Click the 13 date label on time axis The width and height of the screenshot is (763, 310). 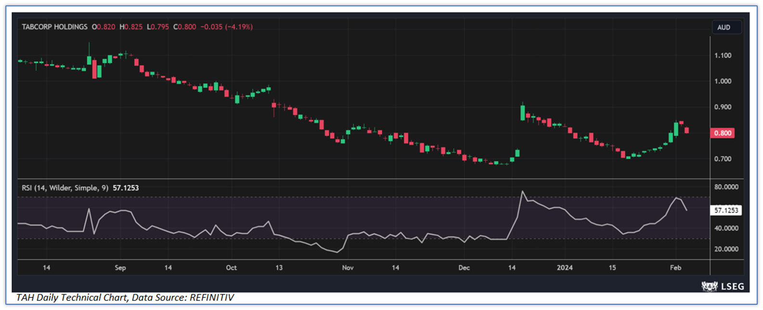click(x=279, y=268)
